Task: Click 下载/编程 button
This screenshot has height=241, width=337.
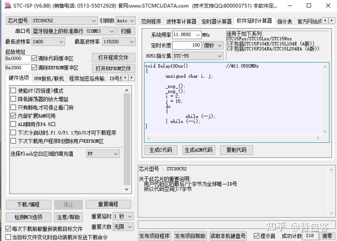Action: (29, 204)
